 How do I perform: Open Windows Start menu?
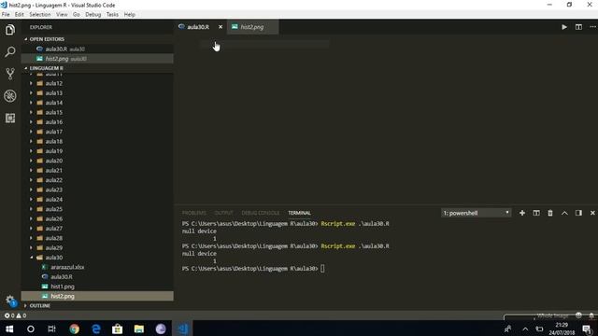point(9,329)
